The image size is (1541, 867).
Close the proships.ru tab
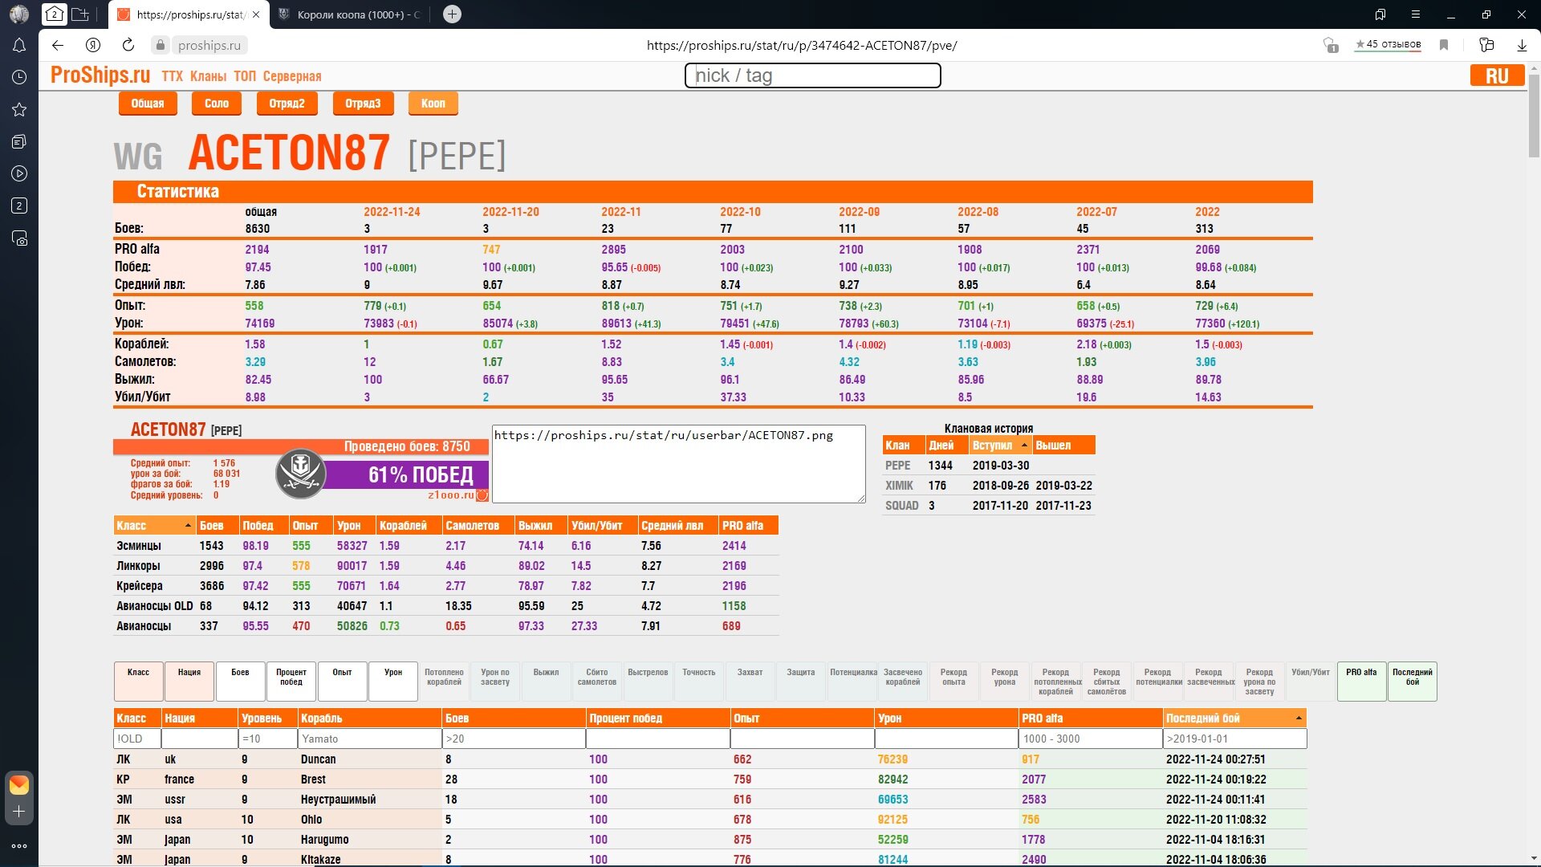tap(256, 14)
